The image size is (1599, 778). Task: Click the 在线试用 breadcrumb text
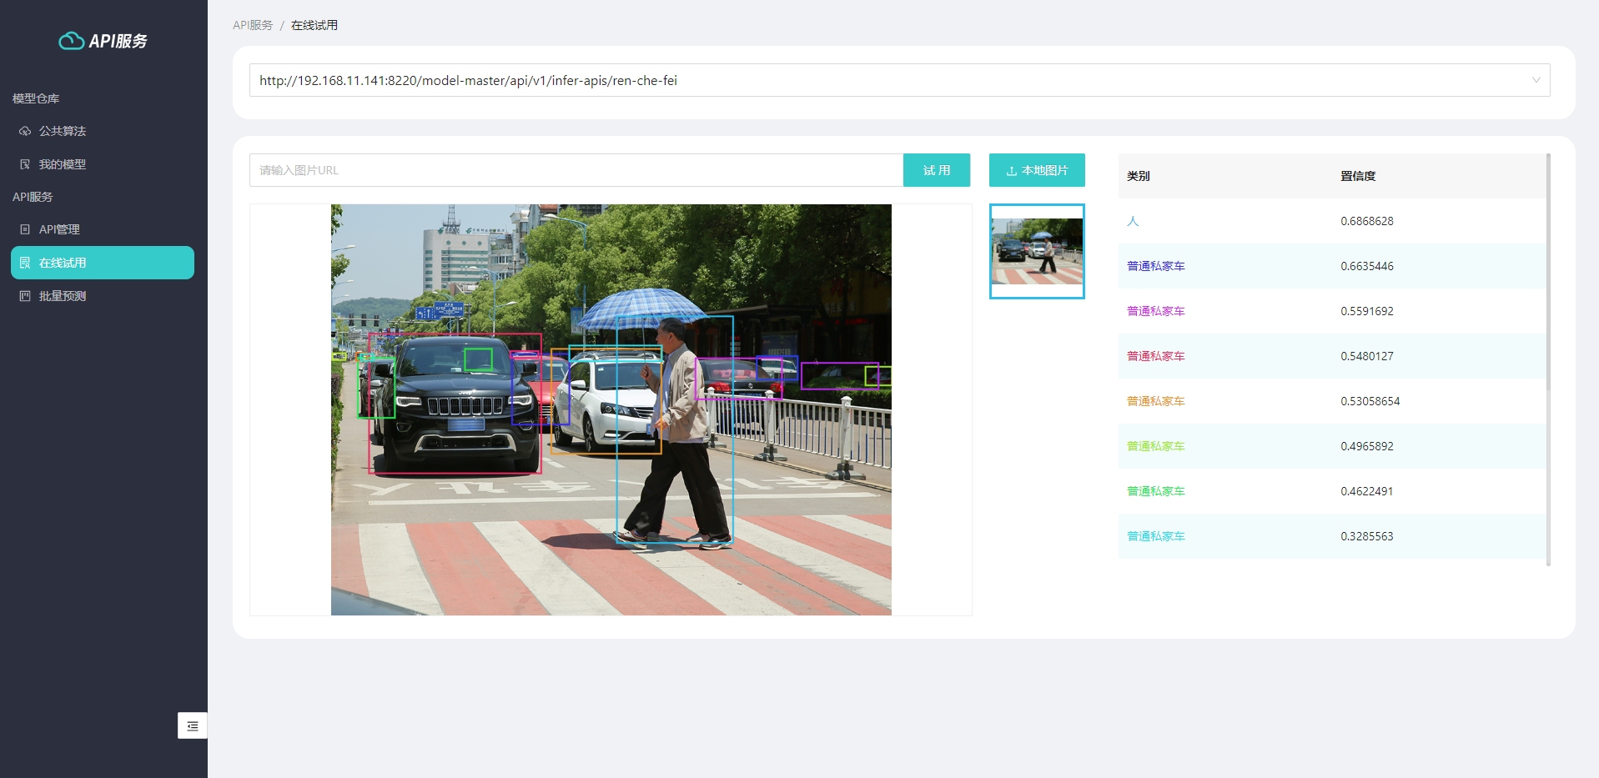(314, 25)
